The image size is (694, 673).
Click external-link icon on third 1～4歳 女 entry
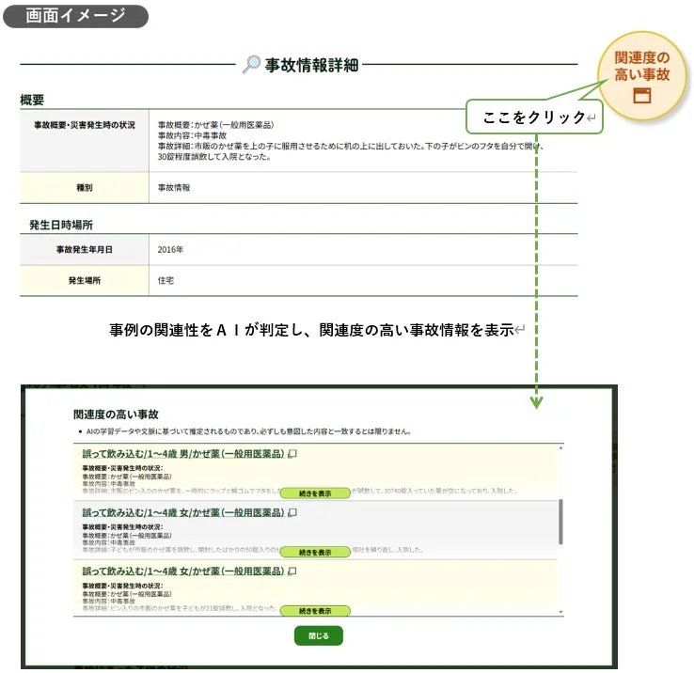292,571
